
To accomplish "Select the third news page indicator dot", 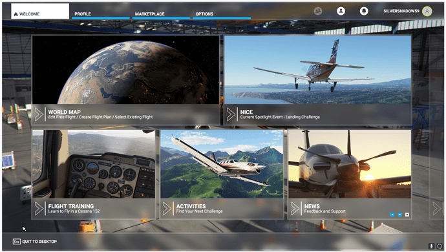I will click(x=407, y=215).
